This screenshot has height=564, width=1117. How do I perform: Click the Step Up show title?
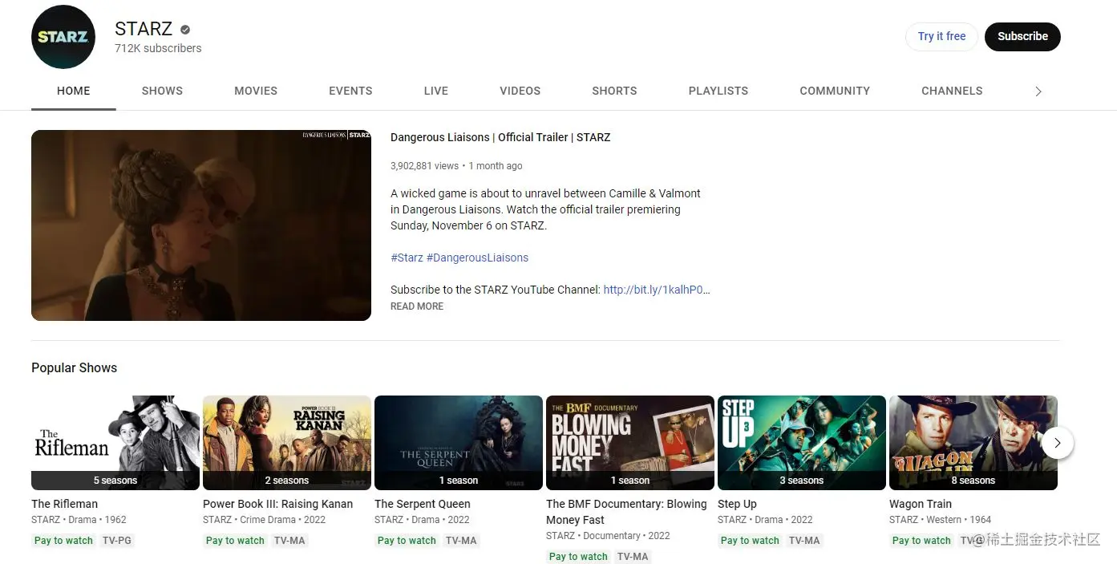click(737, 504)
